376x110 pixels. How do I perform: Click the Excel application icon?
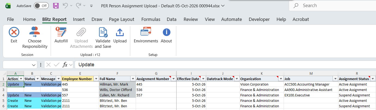[8, 6]
